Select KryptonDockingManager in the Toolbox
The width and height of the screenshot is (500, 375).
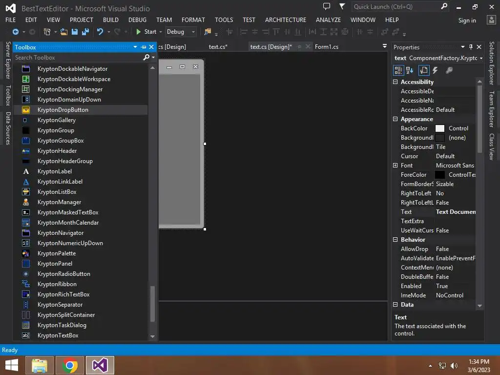(x=81, y=89)
